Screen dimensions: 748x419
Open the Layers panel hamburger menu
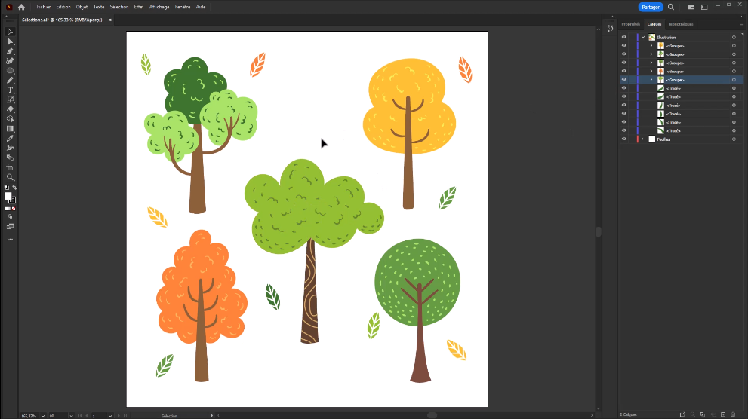pos(741,24)
